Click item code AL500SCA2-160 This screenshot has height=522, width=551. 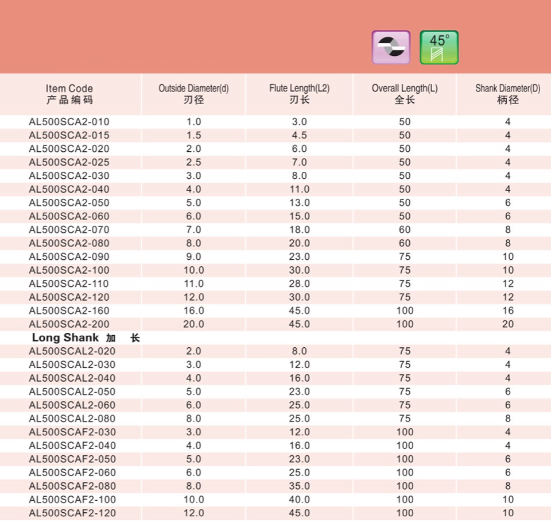tap(69, 311)
